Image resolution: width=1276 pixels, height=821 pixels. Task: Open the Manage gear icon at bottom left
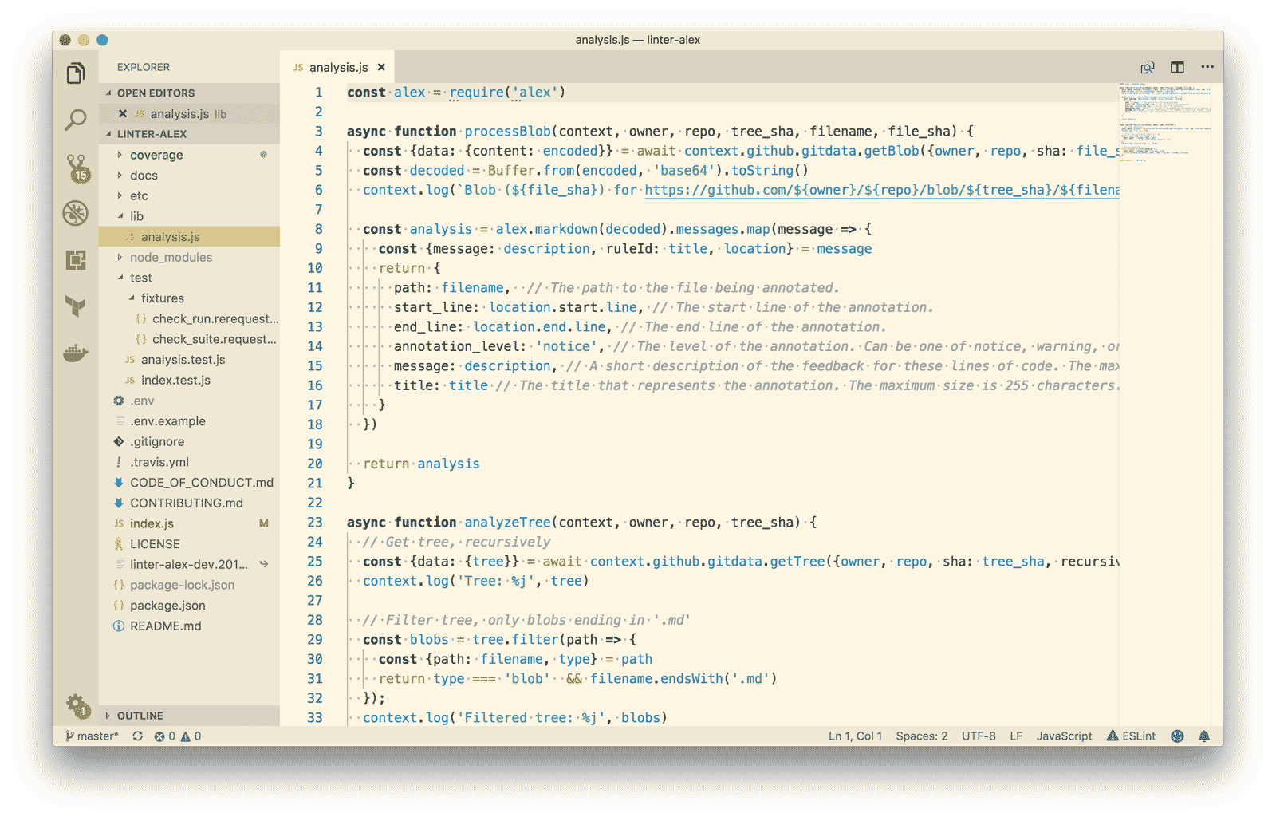[76, 705]
